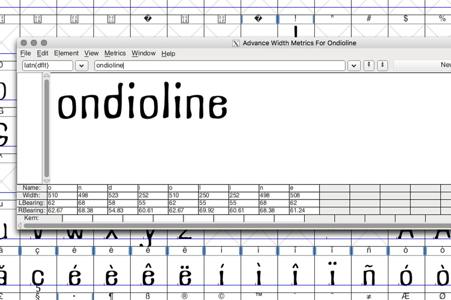451x300 pixels.
Task: Expand the sample text dropdown arrow
Action: point(354,65)
